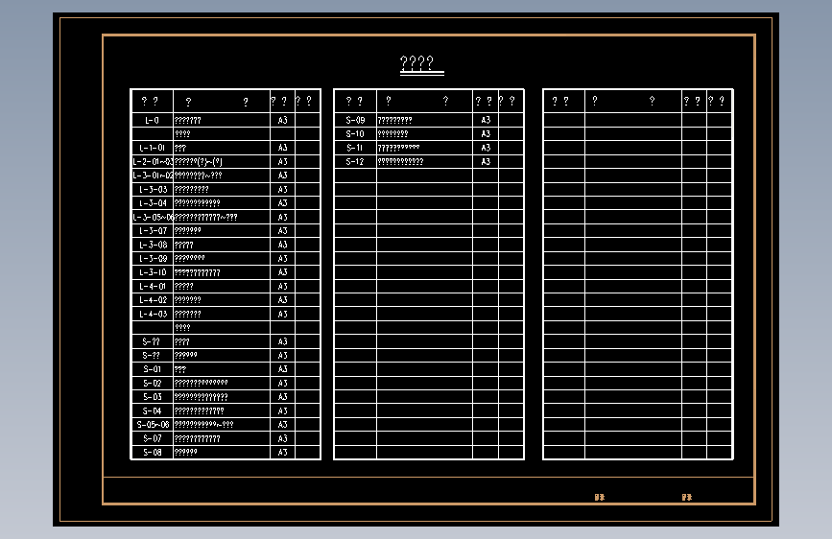
Task: Select the S-08 cell in the last row
Action: coord(152,453)
